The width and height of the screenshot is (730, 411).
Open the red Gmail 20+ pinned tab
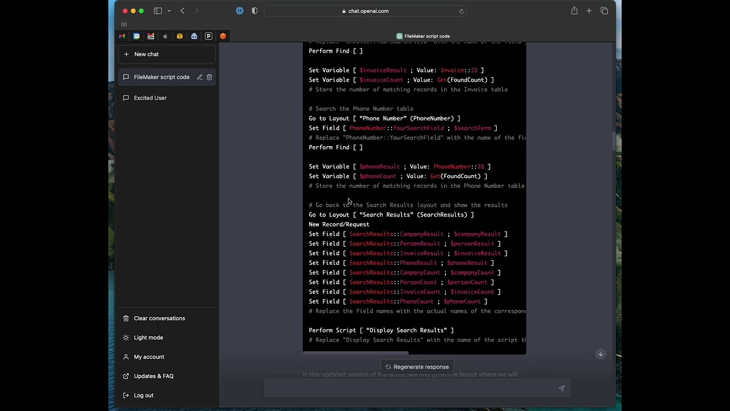(151, 36)
